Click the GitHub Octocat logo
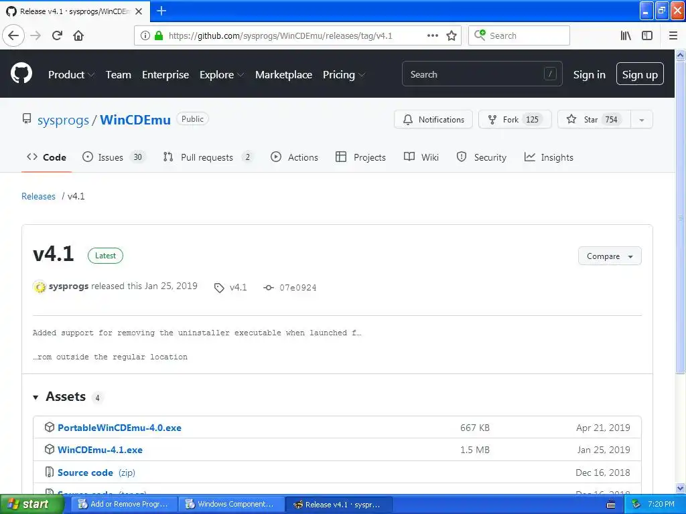686x514 pixels. coord(21,73)
